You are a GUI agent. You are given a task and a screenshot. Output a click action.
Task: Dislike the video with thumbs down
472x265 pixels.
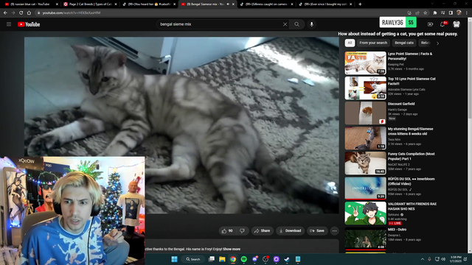tap(242, 230)
